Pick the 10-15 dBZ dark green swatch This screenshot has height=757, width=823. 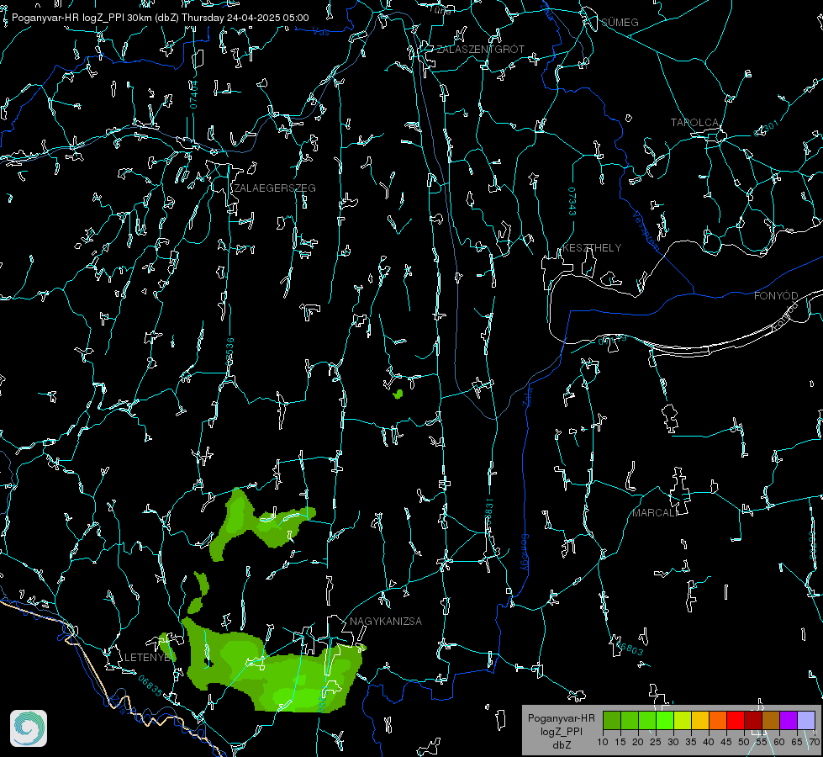pyautogui.click(x=612, y=720)
